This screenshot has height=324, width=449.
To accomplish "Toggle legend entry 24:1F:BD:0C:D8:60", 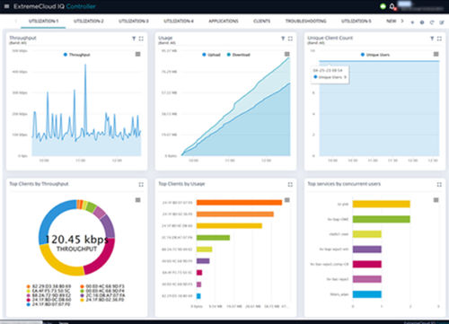I will click(x=48, y=300).
